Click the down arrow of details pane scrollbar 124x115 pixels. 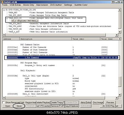pyautogui.click(x=120, y=95)
